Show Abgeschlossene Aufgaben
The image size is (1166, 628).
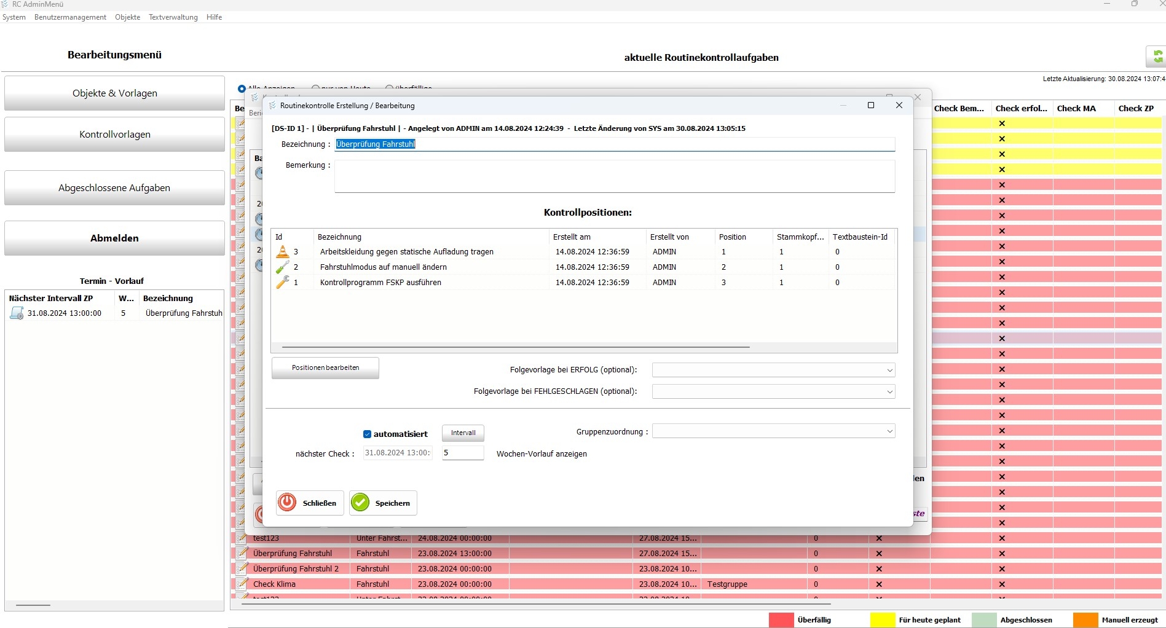click(114, 188)
